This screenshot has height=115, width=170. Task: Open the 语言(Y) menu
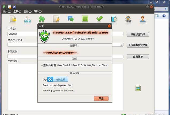pyautogui.click(x=28, y=12)
